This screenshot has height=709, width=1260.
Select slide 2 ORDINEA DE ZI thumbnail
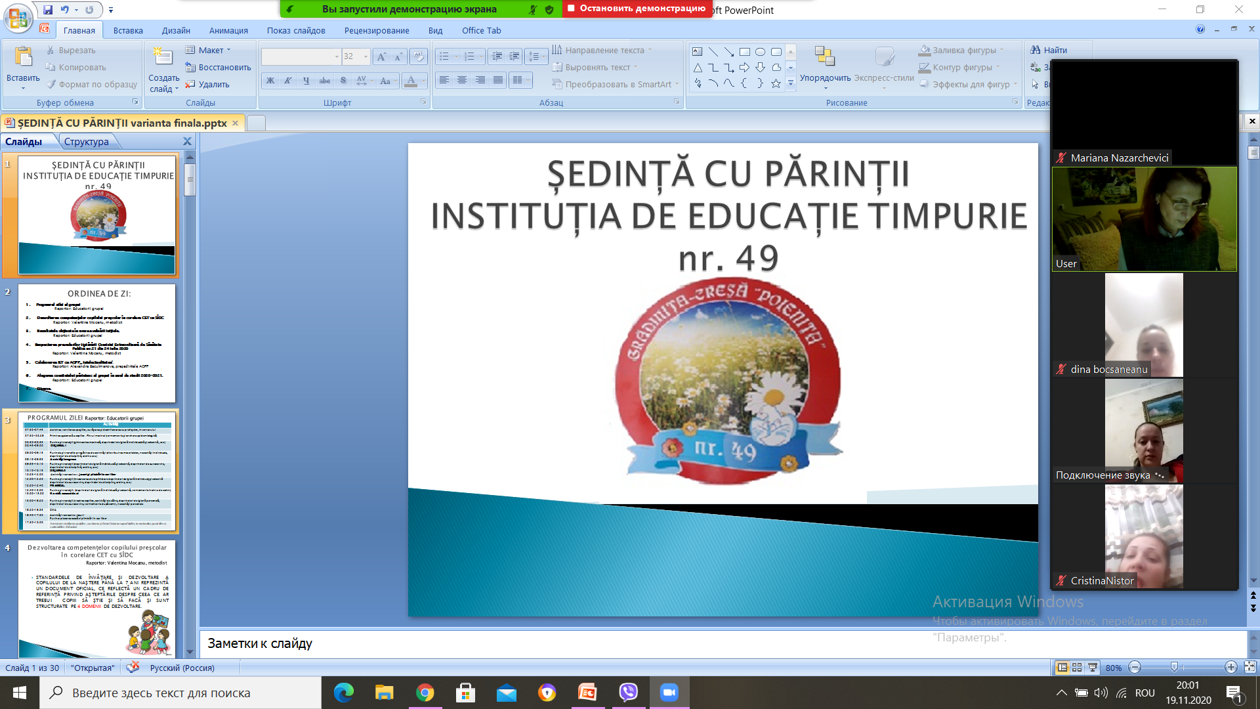pyautogui.click(x=97, y=343)
